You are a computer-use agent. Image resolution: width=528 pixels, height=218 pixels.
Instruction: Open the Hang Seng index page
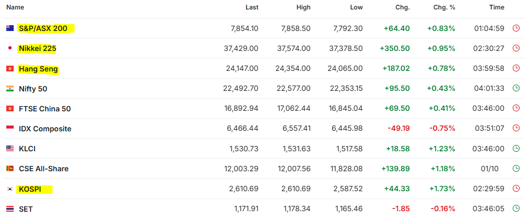[38, 69]
